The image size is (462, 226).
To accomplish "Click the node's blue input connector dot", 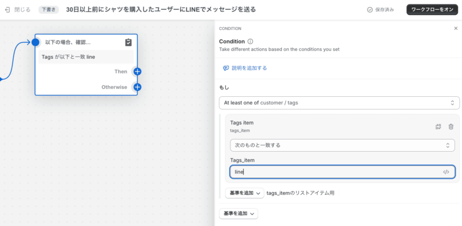I will pos(35,43).
